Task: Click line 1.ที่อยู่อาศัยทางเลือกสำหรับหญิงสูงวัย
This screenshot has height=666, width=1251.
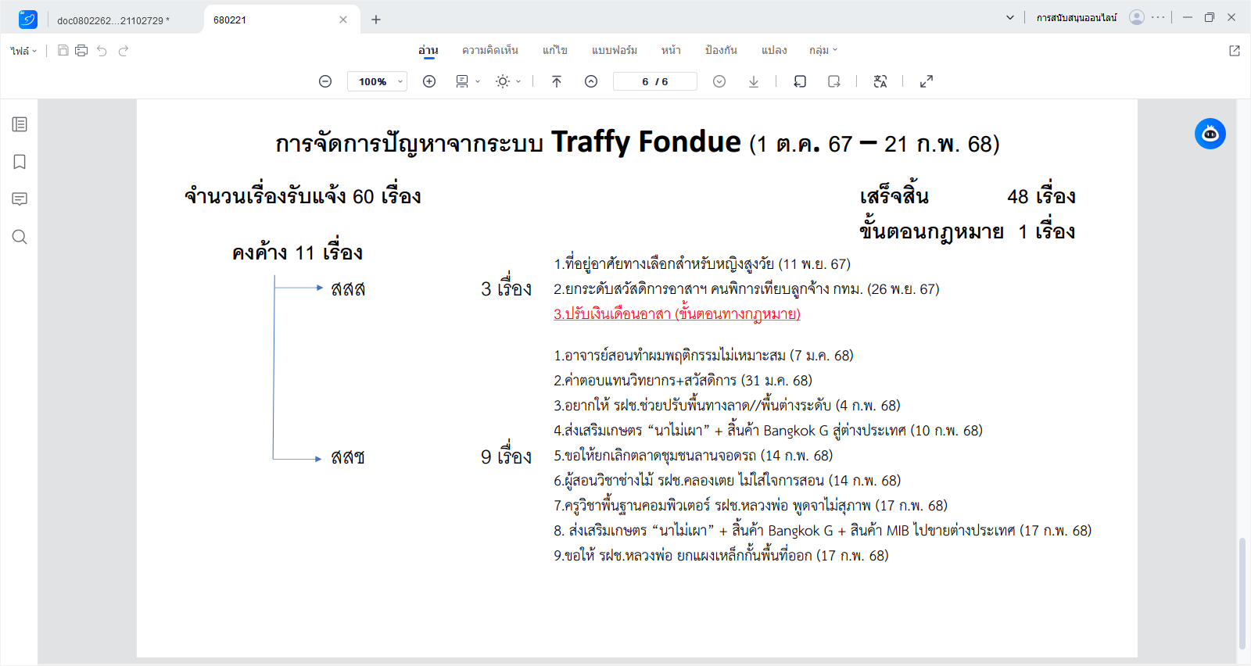Action: click(702, 264)
